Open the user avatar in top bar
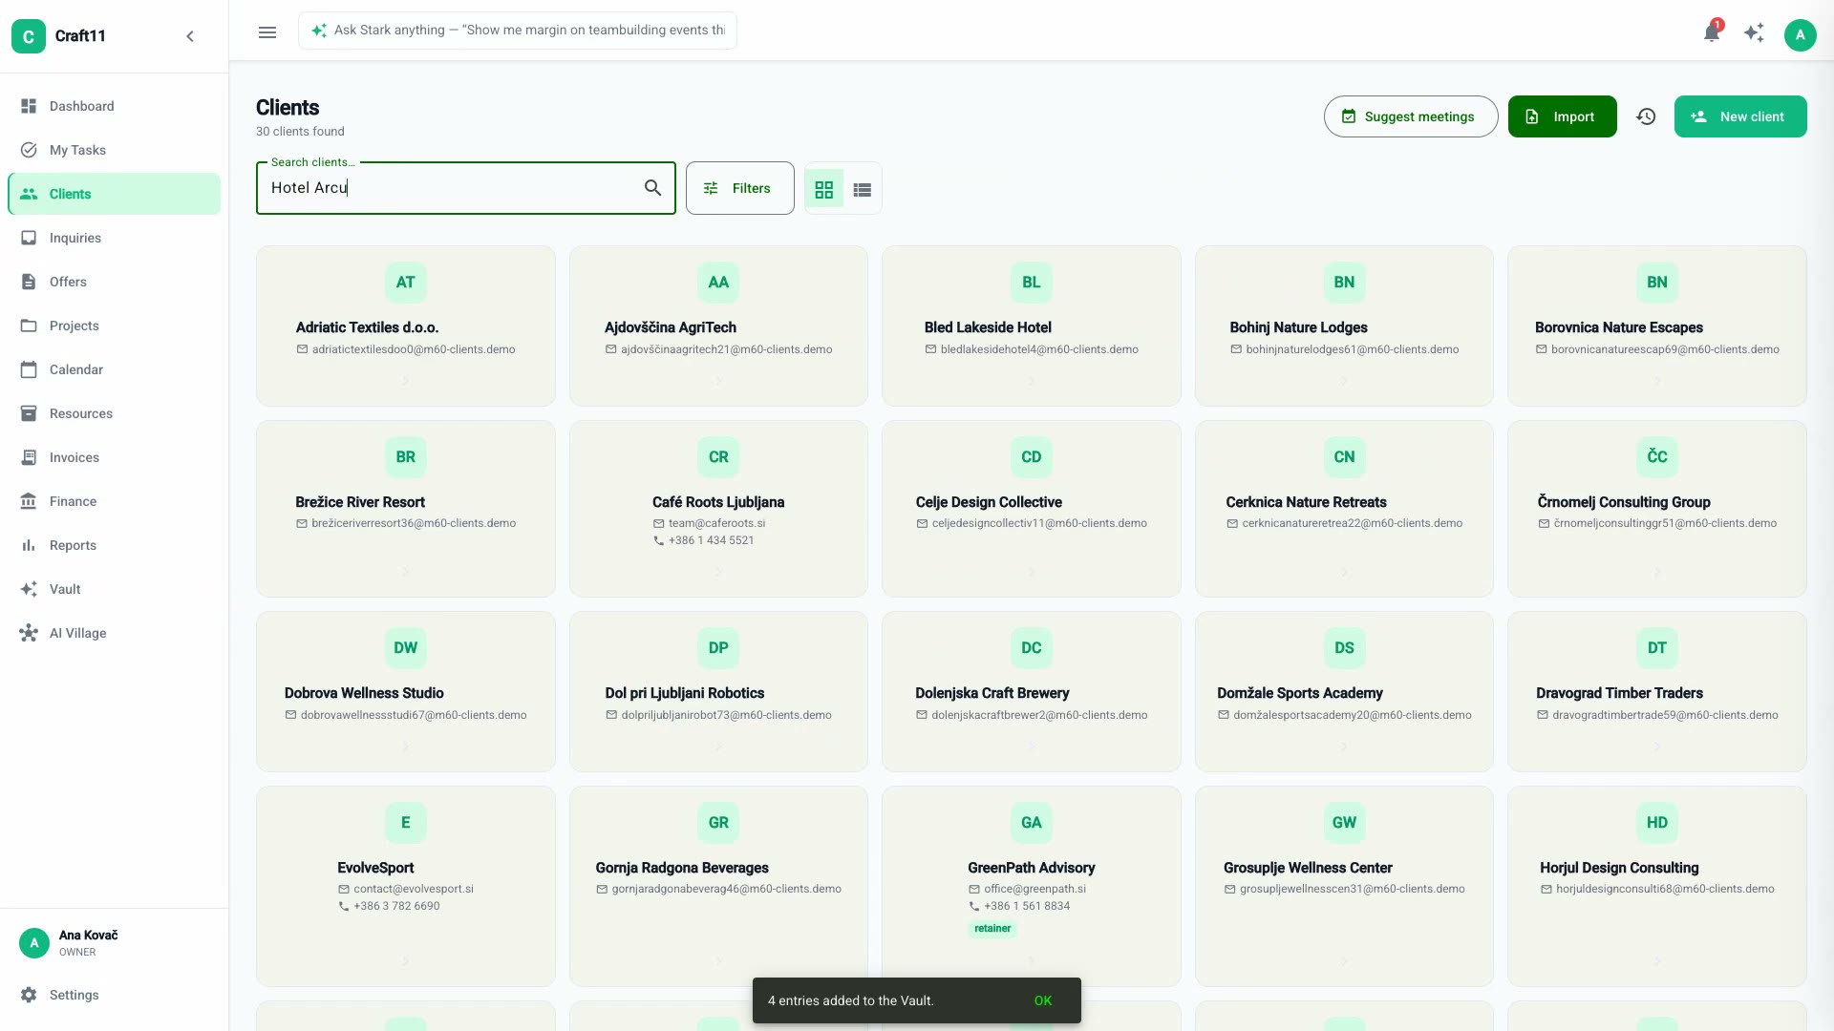This screenshot has width=1834, height=1031. 1800,35
